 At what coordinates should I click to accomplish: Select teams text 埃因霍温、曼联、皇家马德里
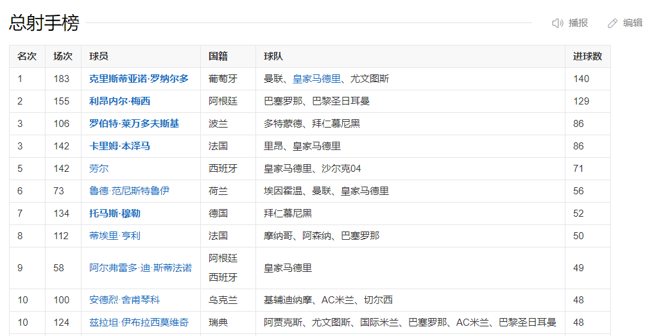pos(327,191)
